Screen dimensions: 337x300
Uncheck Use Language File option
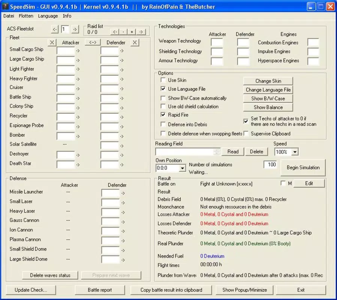click(163, 89)
